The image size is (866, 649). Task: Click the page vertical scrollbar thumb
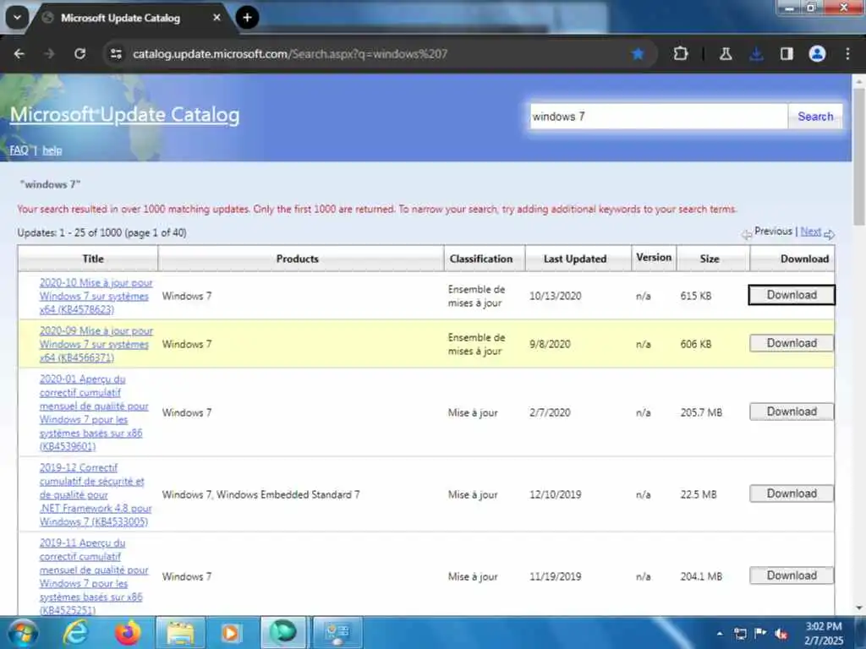(x=859, y=155)
